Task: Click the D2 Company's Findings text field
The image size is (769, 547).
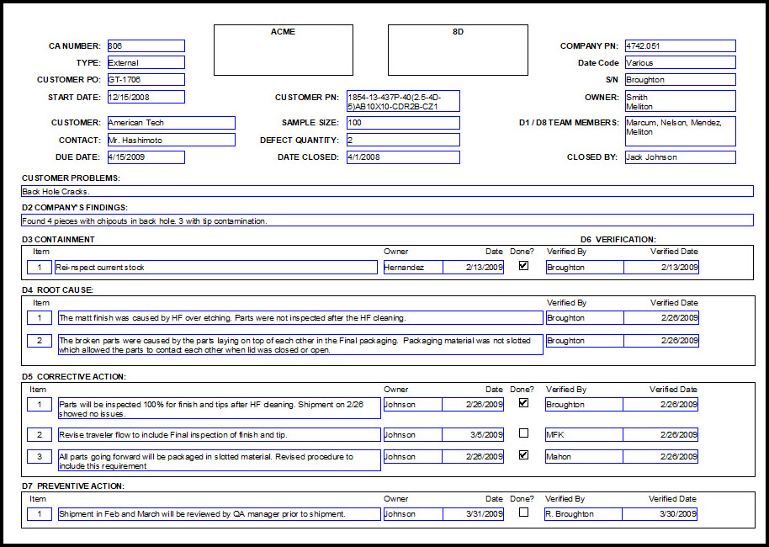Action: (387, 220)
